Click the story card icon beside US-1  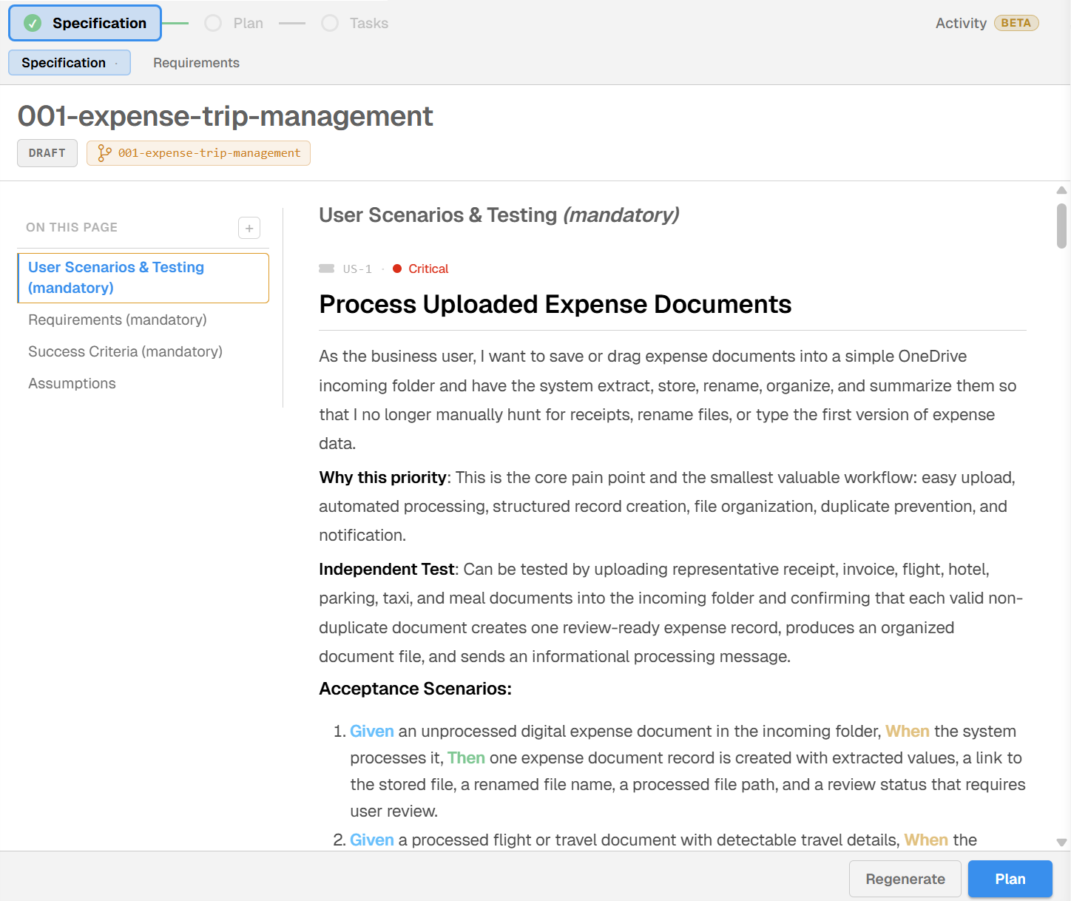click(326, 269)
